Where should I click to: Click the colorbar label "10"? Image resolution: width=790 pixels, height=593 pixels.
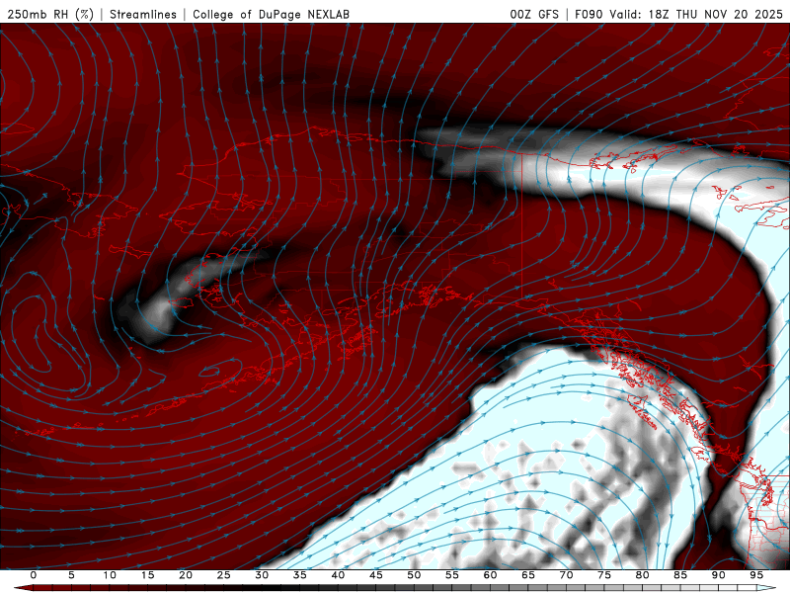110,575
